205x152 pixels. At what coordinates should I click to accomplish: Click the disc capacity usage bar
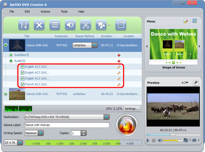[84, 143]
